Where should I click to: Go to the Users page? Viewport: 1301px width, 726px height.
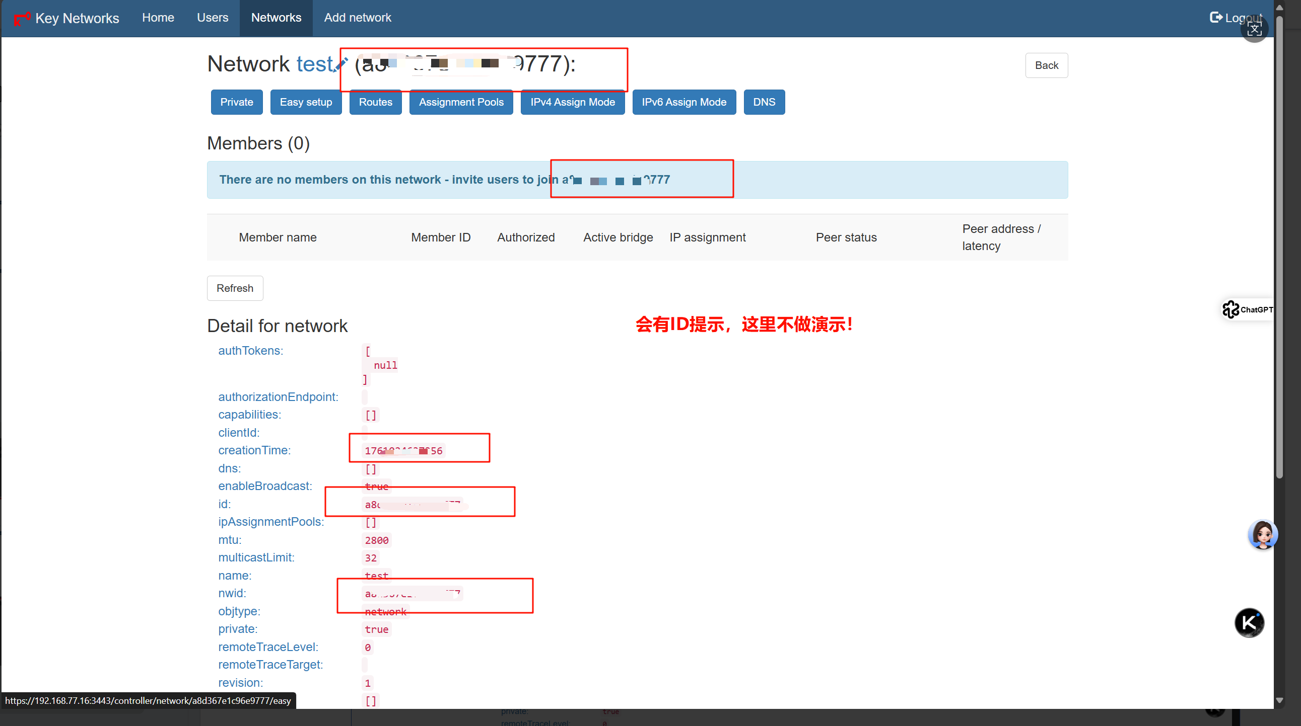click(x=212, y=18)
